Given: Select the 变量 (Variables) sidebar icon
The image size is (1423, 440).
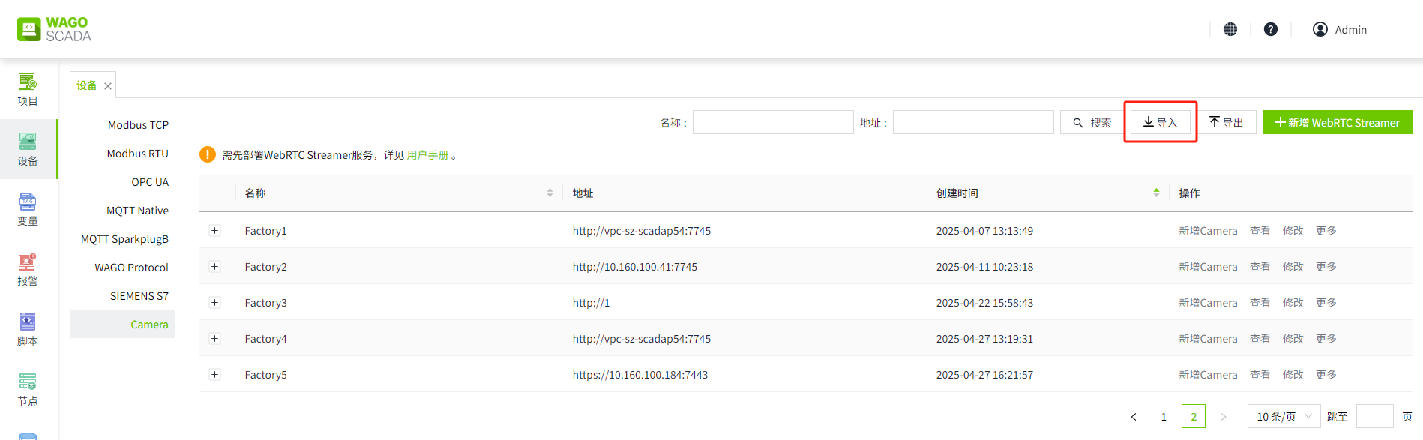Looking at the screenshot, I should 28,209.
